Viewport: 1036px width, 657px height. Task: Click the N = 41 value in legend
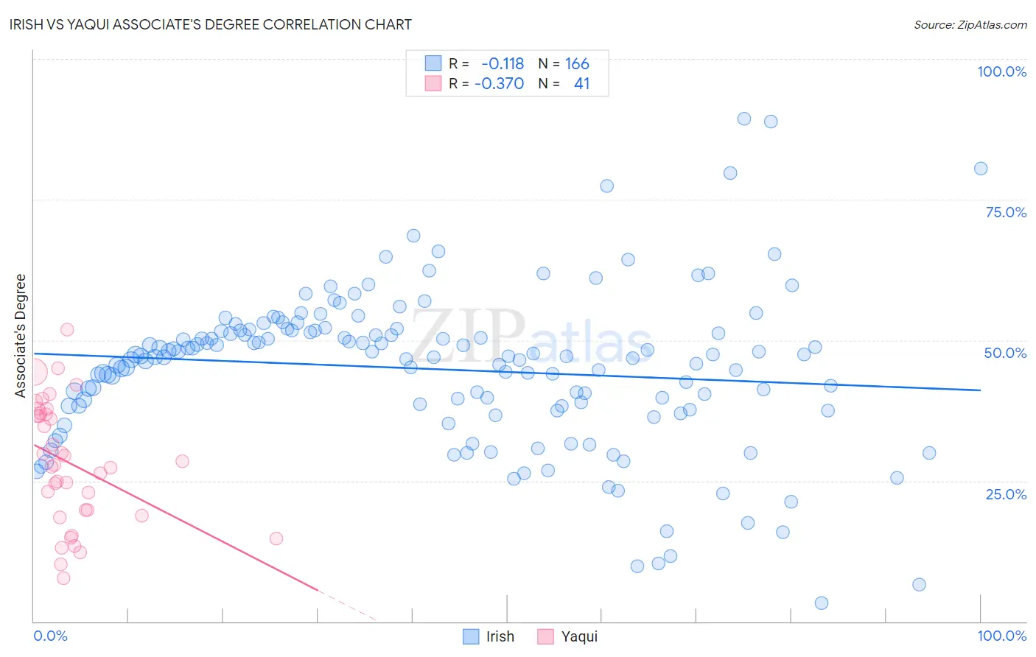564,83
